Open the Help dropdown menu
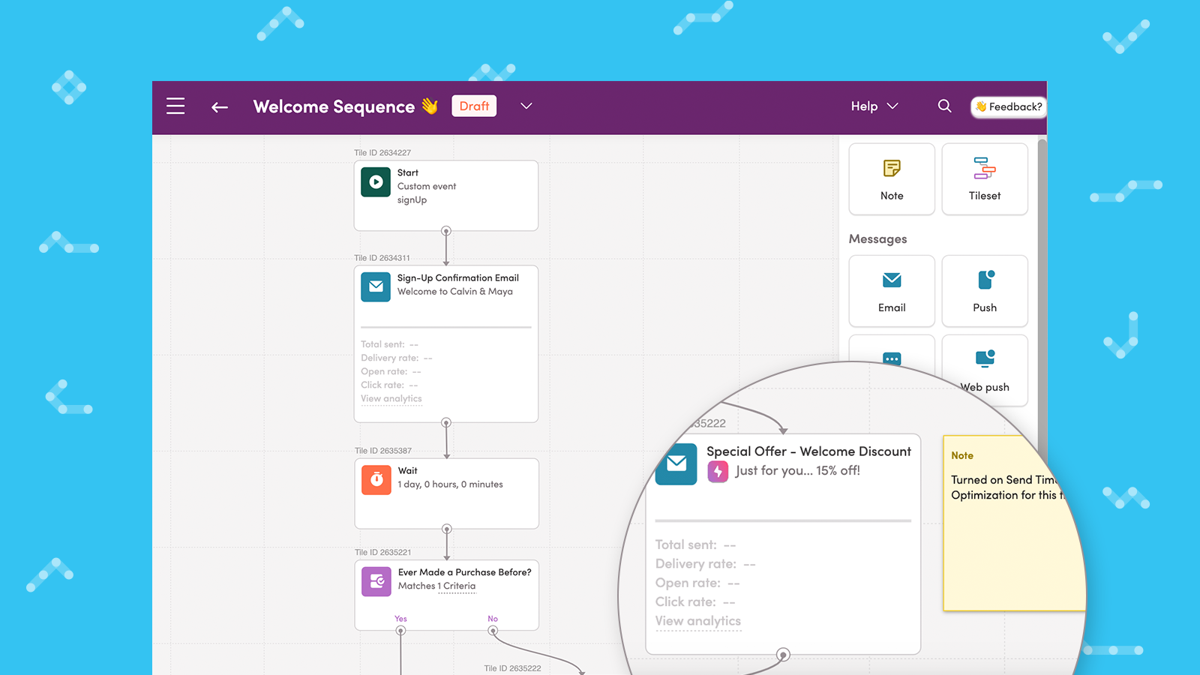 click(x=874, y=106)
